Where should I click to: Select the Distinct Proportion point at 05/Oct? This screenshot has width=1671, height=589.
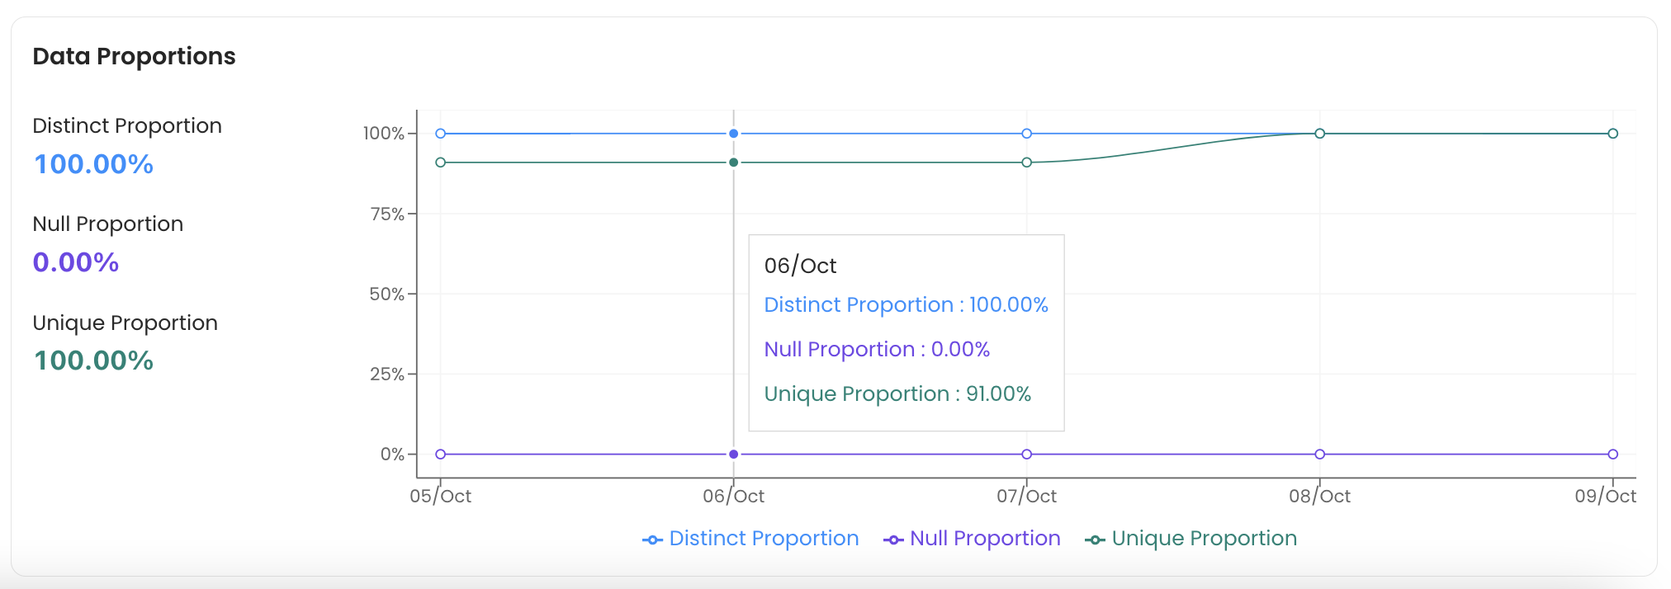440,134
